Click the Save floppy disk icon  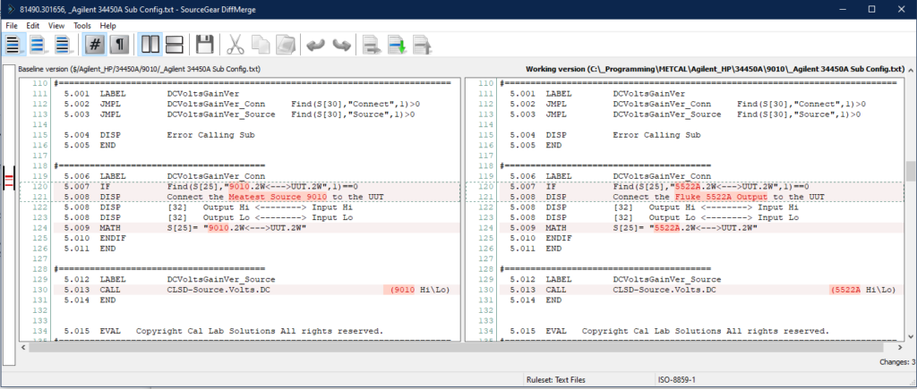click(205, 45)
